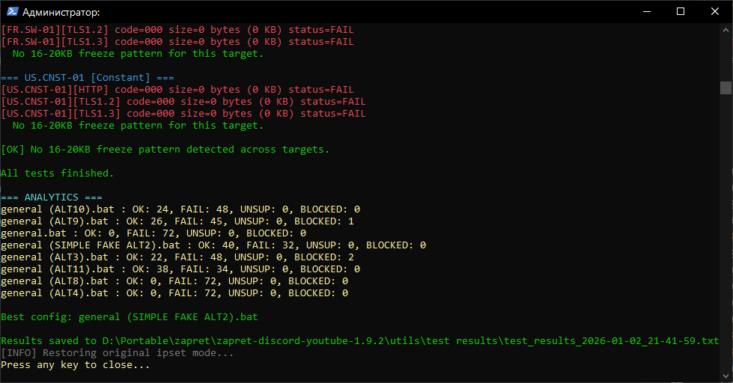Click the "Best config: general (SIMPLE FAKE ALT2).bat" line

(130, 317)
